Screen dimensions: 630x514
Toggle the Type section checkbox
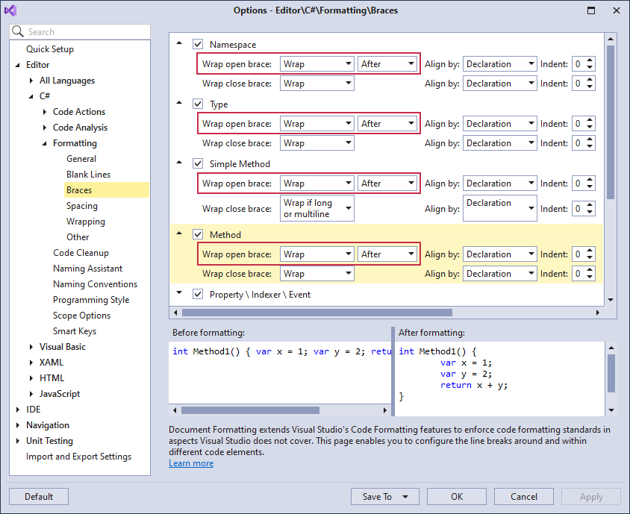click(x=198, y=104)
